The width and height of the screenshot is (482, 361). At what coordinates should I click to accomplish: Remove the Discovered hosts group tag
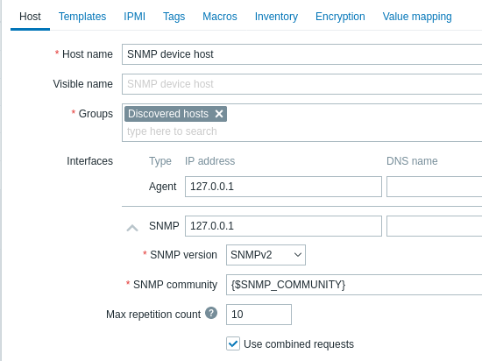[219, 114]
